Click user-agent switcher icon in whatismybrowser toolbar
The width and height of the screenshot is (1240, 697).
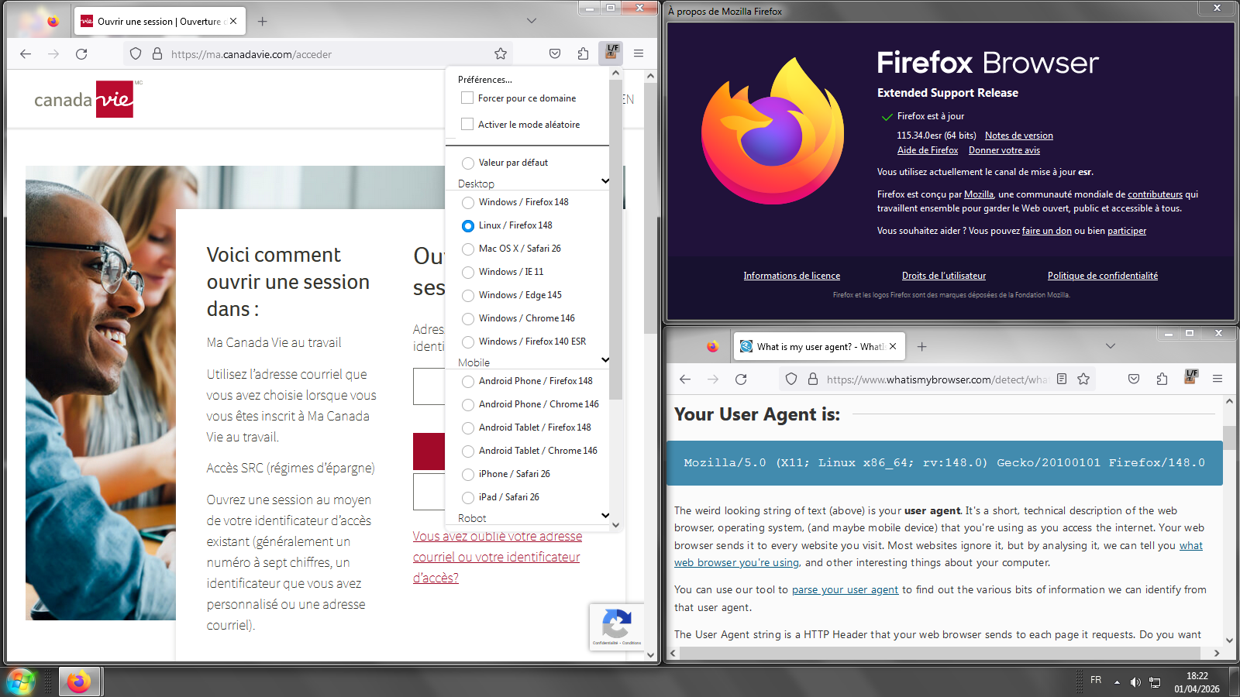click(x=1191, y=377)
